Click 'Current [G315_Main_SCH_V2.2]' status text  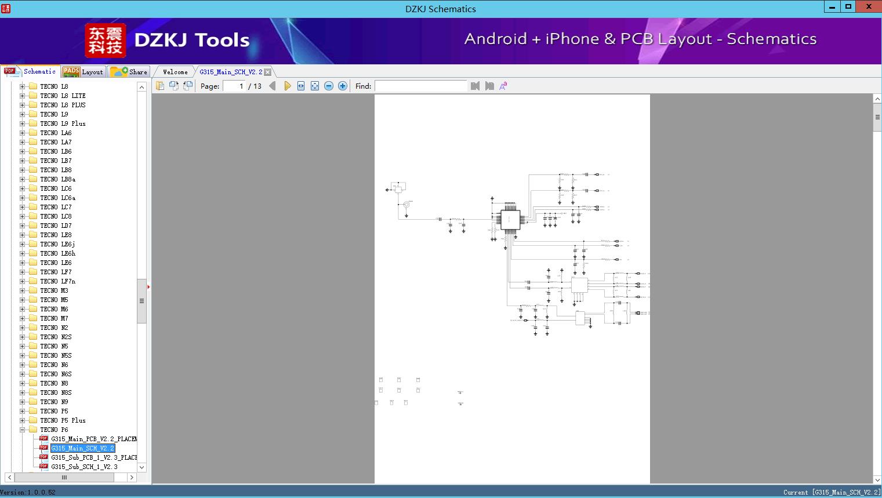[832, 492]
